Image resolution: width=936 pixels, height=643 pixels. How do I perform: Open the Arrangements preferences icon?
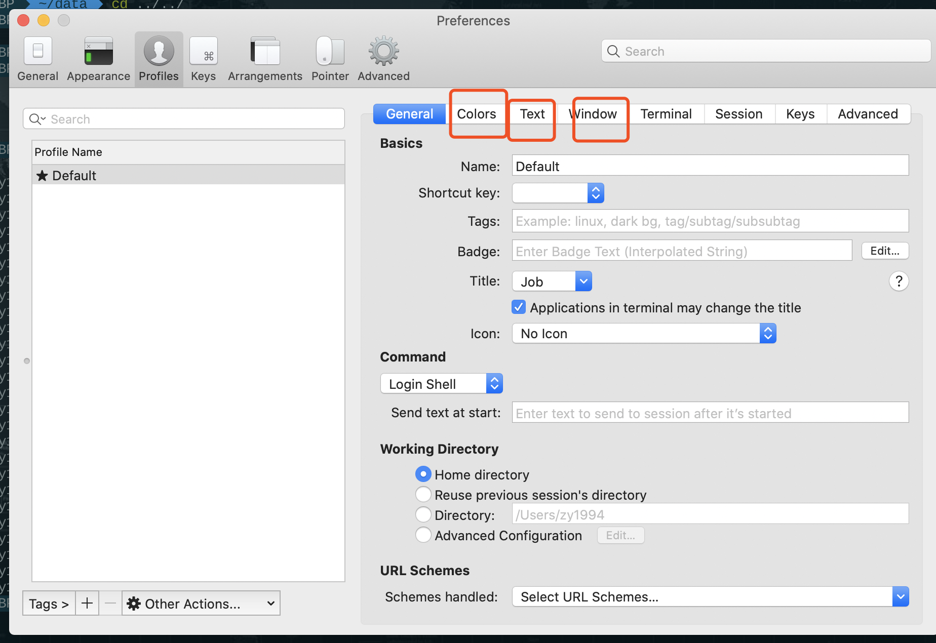click(265, 58)
